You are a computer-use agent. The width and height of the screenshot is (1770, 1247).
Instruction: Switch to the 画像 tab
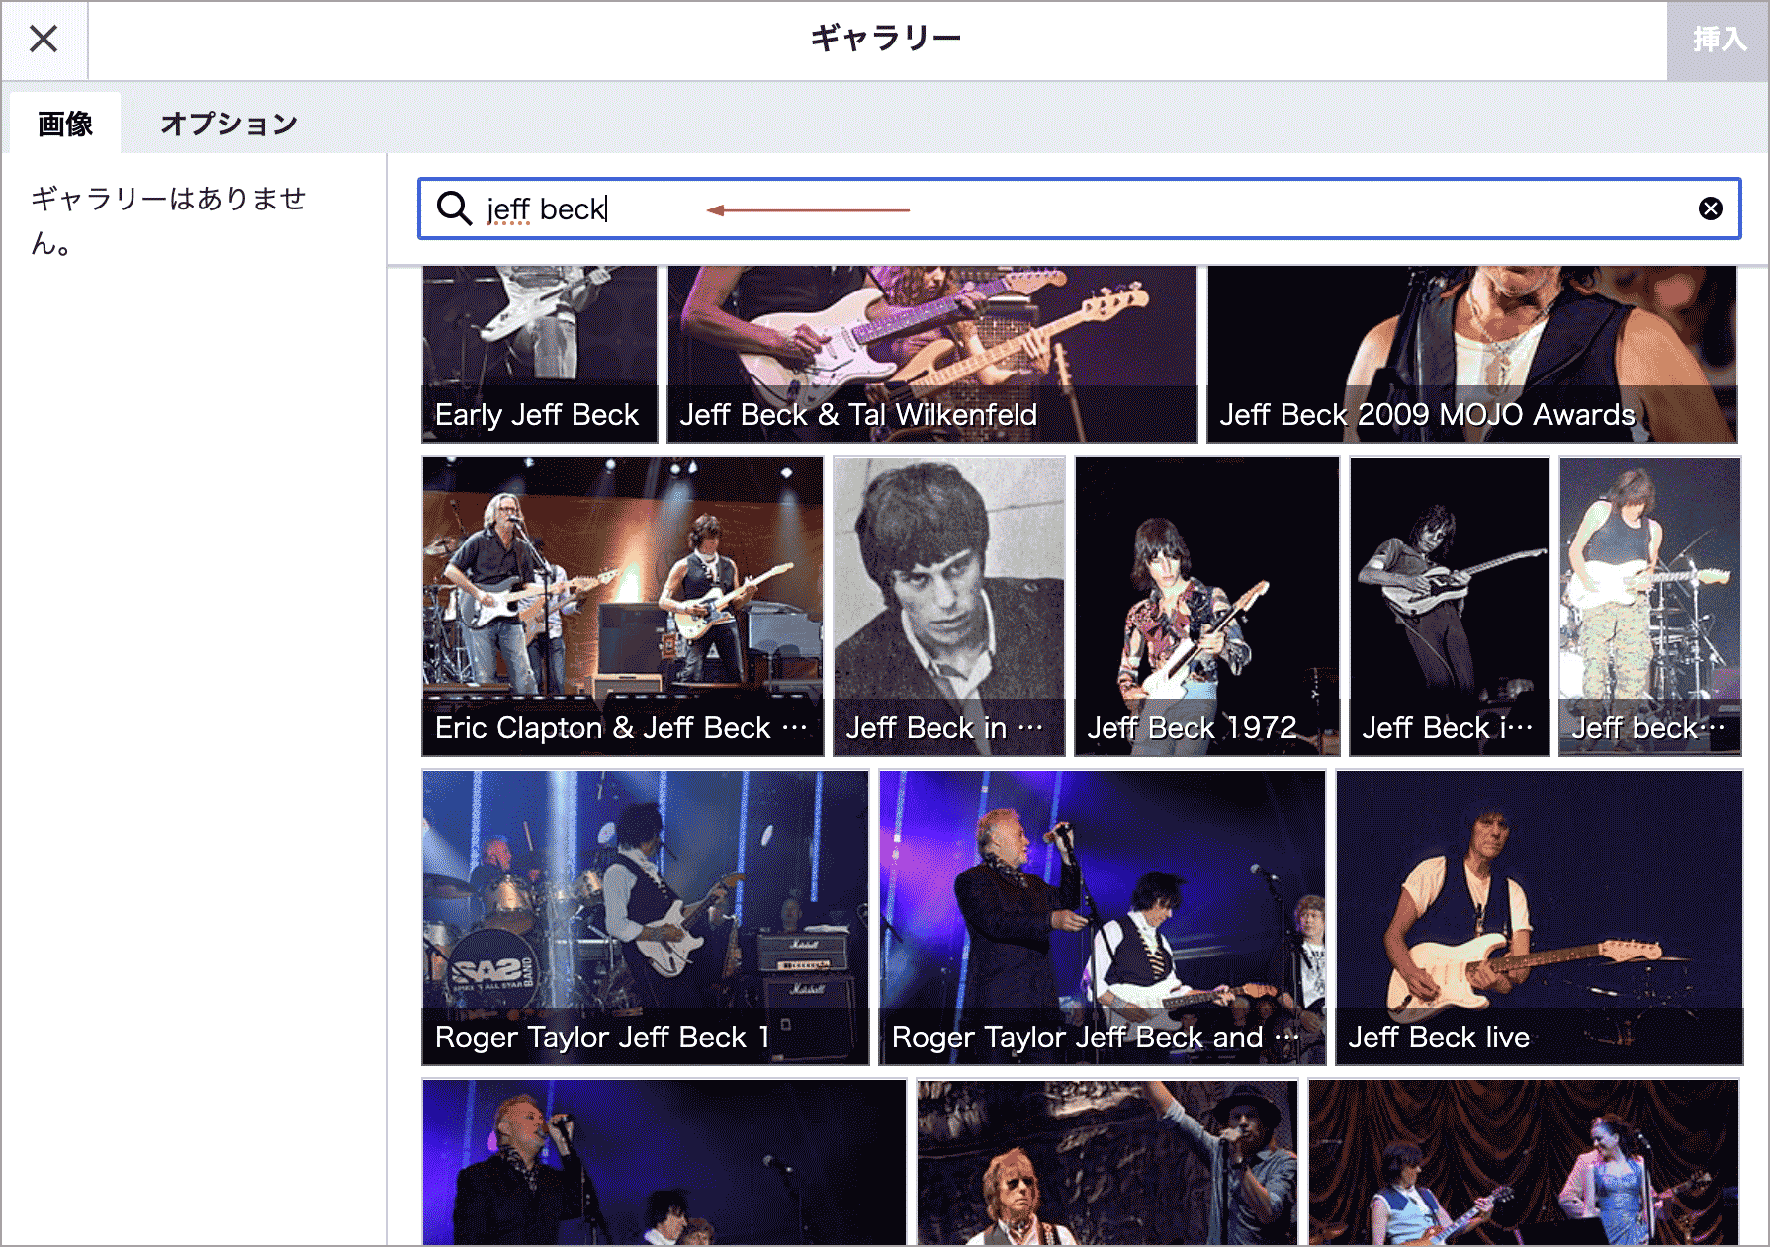point(65,124)
